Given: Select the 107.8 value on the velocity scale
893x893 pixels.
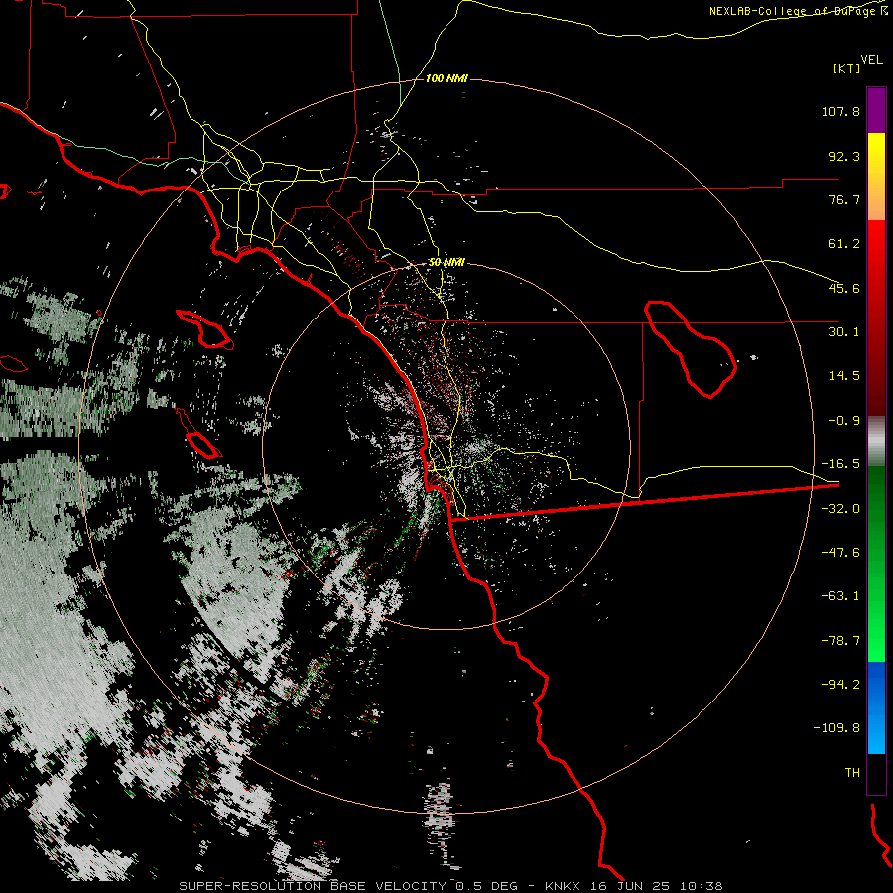Looking at the screenshot, I should pyautogui.click(x=840, y=111).
